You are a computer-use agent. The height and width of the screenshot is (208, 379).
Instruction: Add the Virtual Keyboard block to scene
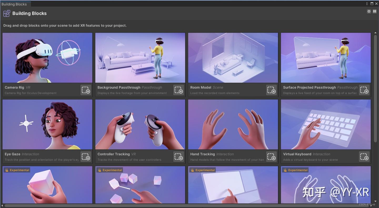point(364,157)
